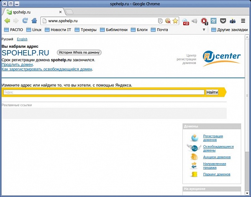Open the red ad blocker extension icon
Screen dimensions: 251x197
[x=204, y=21]
